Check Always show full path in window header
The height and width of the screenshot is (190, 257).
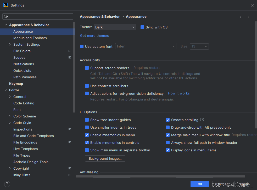(x=168, y=142)
